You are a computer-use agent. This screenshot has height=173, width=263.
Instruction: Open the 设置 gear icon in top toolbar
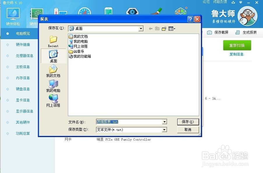tap(132, 12)
